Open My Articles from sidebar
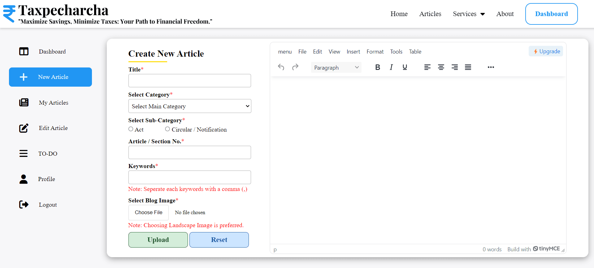Viewport: 594px width, 268px height. 50,102
